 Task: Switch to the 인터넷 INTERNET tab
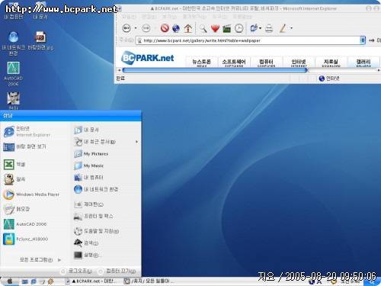[x=299, y=63]
